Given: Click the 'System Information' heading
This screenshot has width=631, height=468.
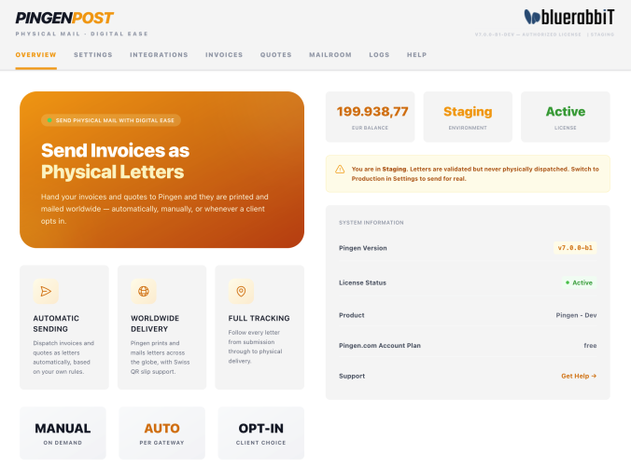Looking at the screenshot, I should (x=371, y=222).
